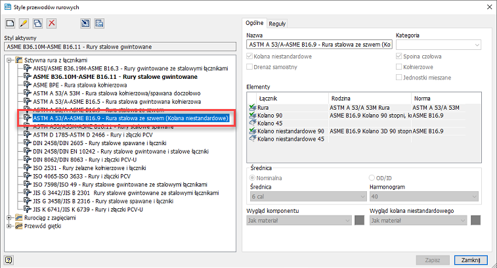
Task: Click pipe icon beside JIS K 6741 style
Action: coord(28,210)
